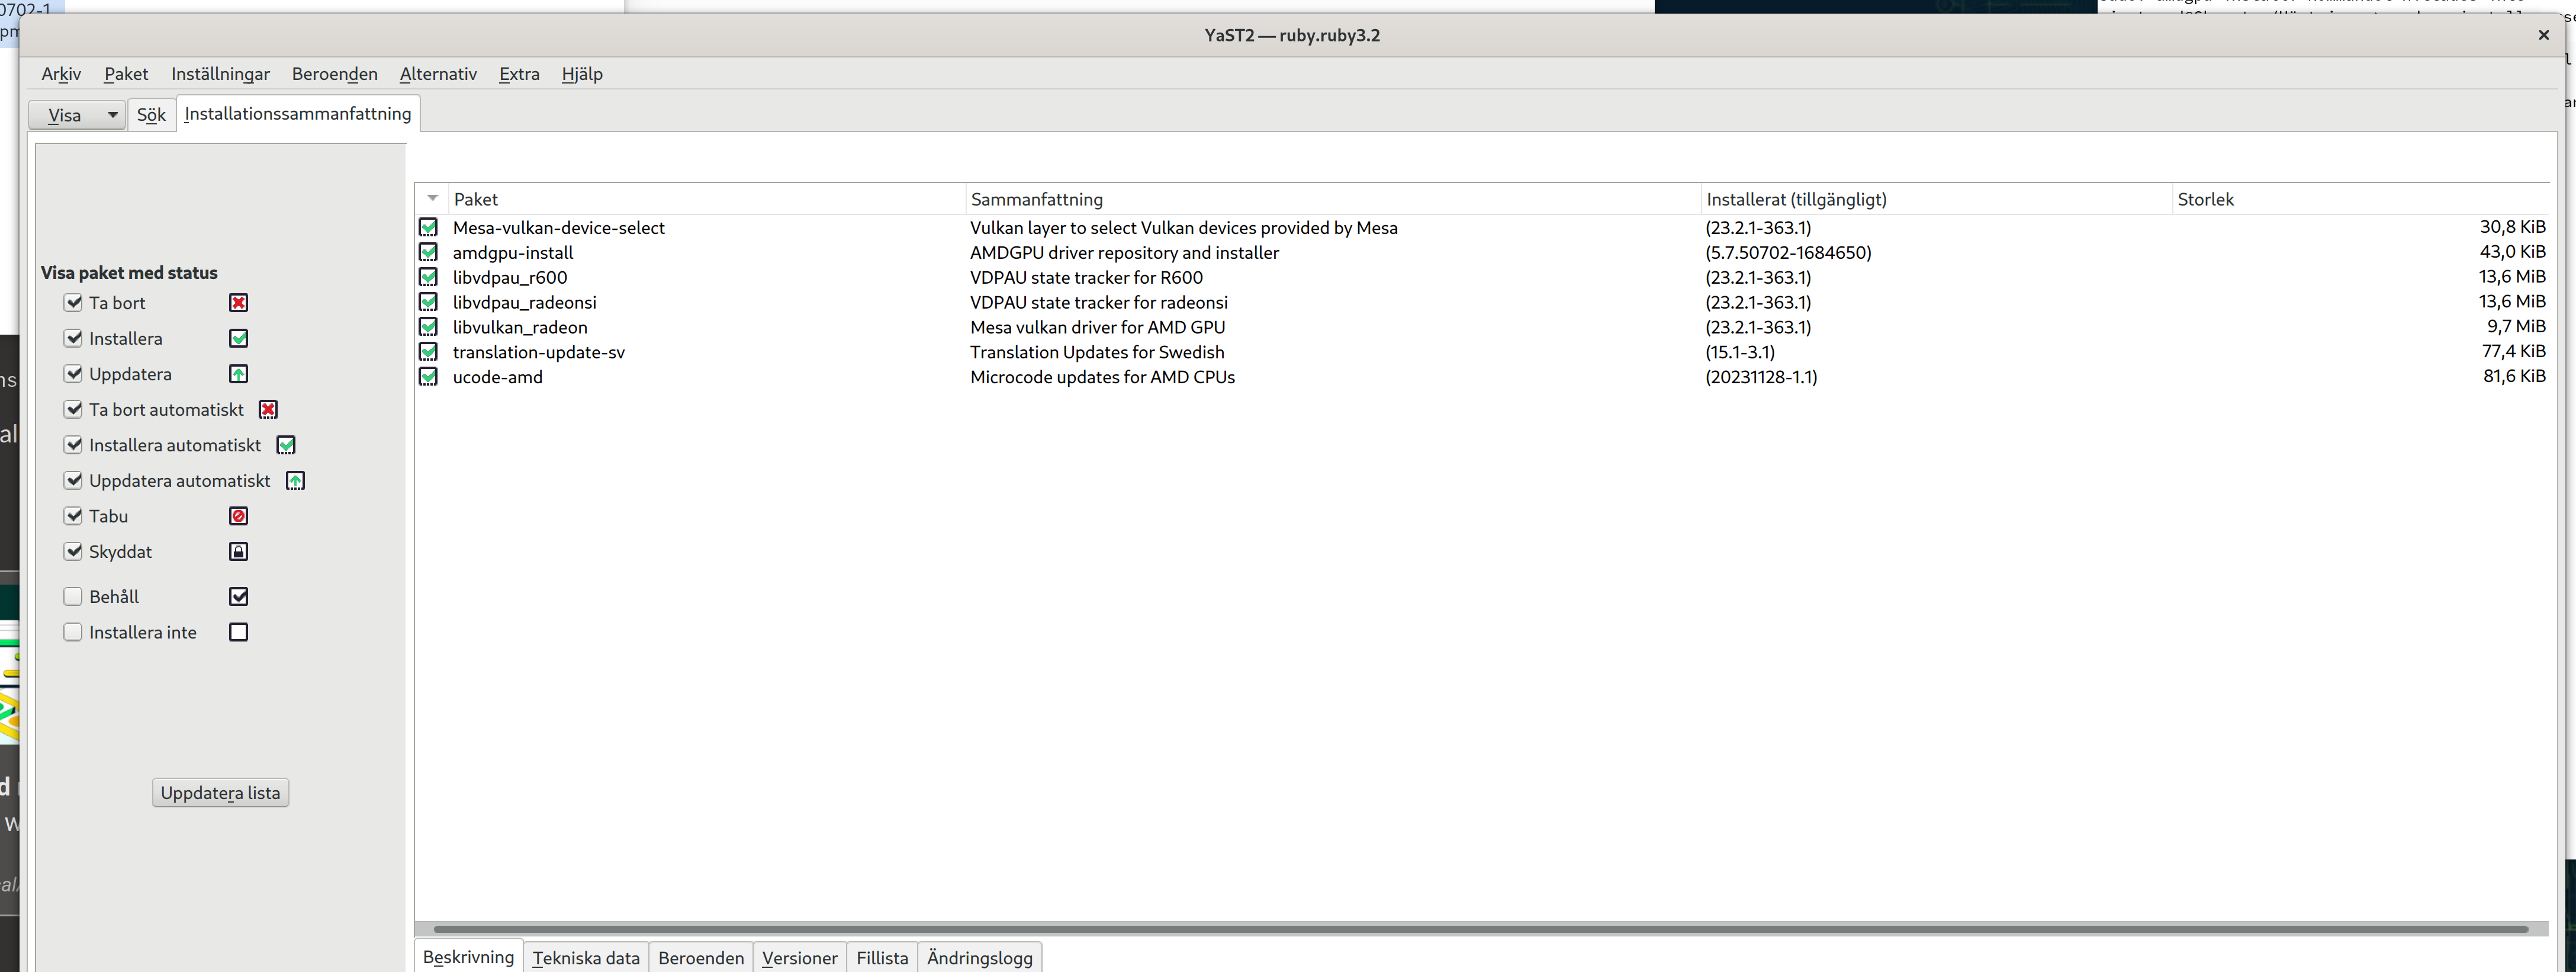Click the status icon beside amdgpu-install

coord(428,252)
